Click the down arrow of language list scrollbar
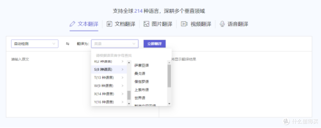321x128 pixels. [169, 104]
